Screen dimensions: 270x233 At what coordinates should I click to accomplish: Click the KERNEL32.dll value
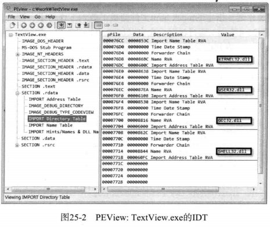tap(235, 59)
